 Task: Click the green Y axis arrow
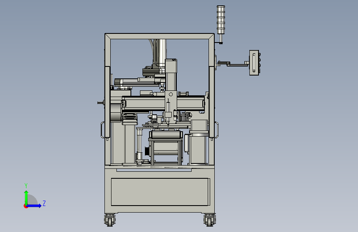26,198
